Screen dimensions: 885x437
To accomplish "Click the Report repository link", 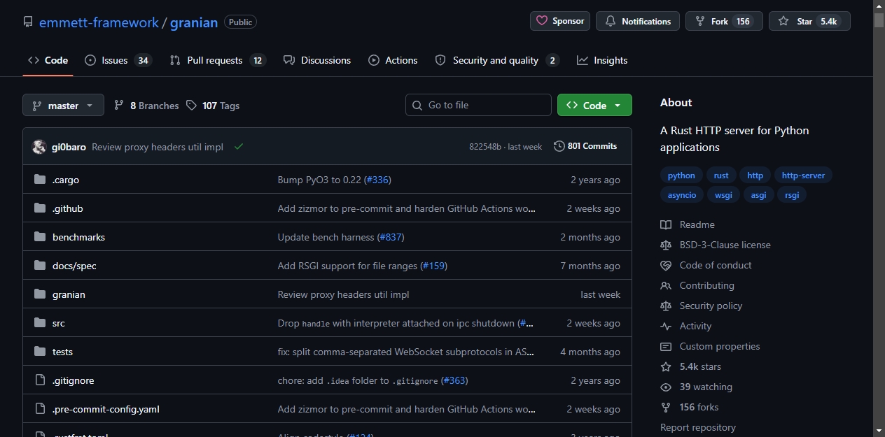I will click(x=698, y=427).
